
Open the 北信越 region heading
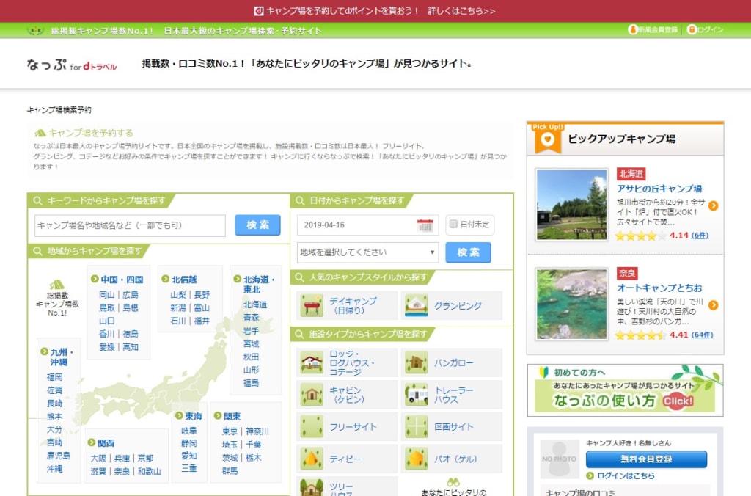point(184,280)
